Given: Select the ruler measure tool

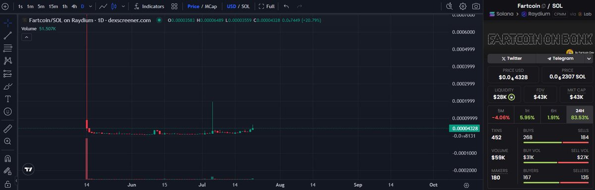Looking at the screenshot, I should pos(8,129).
